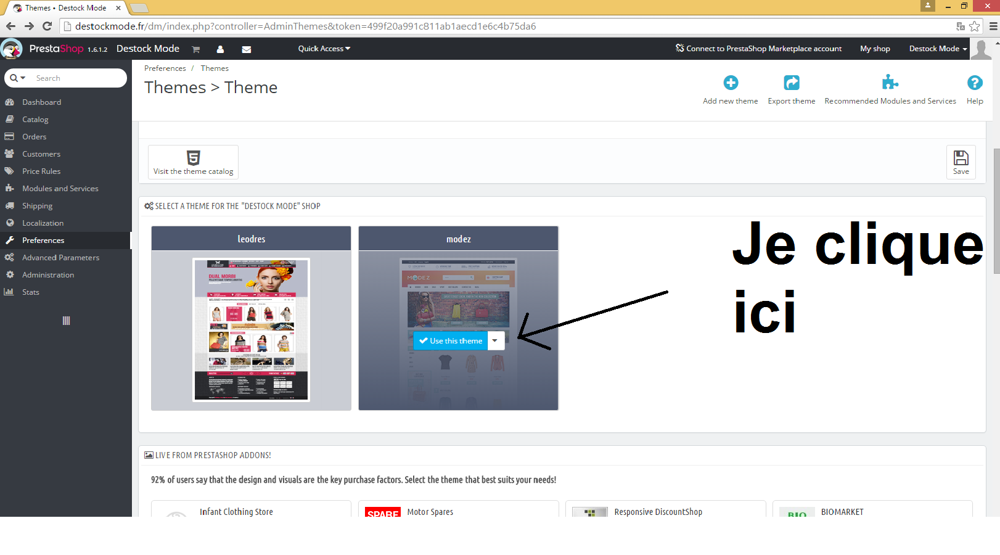
Task: Click the Customers group icon
Action: click(9, 154)
